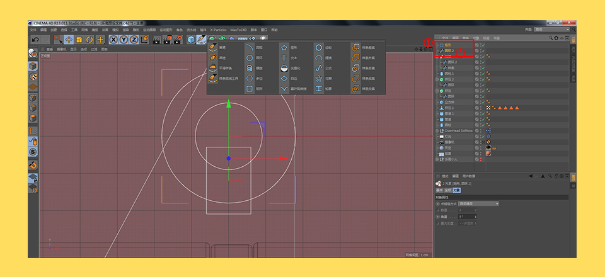Click the angle value field
Image resolution: width=605 pixels, height=277 pixels.
click(467, 217)
